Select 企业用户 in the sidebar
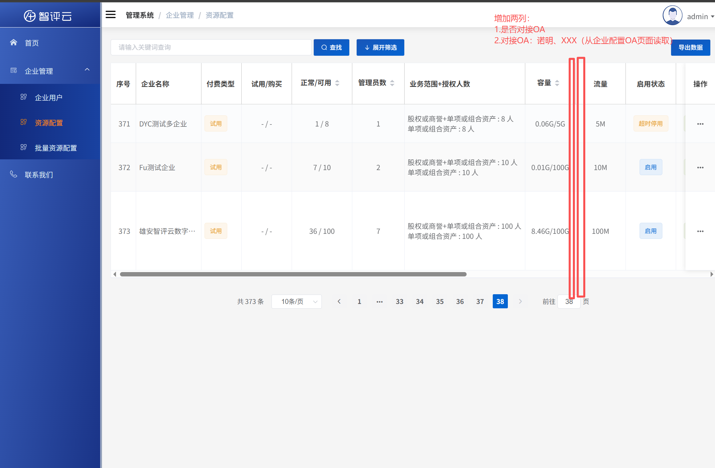715x468 pixels. coord(49,98)
